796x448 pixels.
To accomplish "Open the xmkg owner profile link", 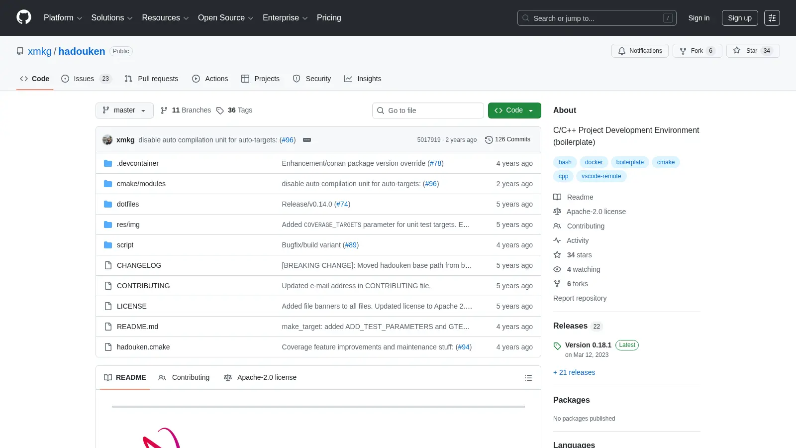I will point(40,51).
